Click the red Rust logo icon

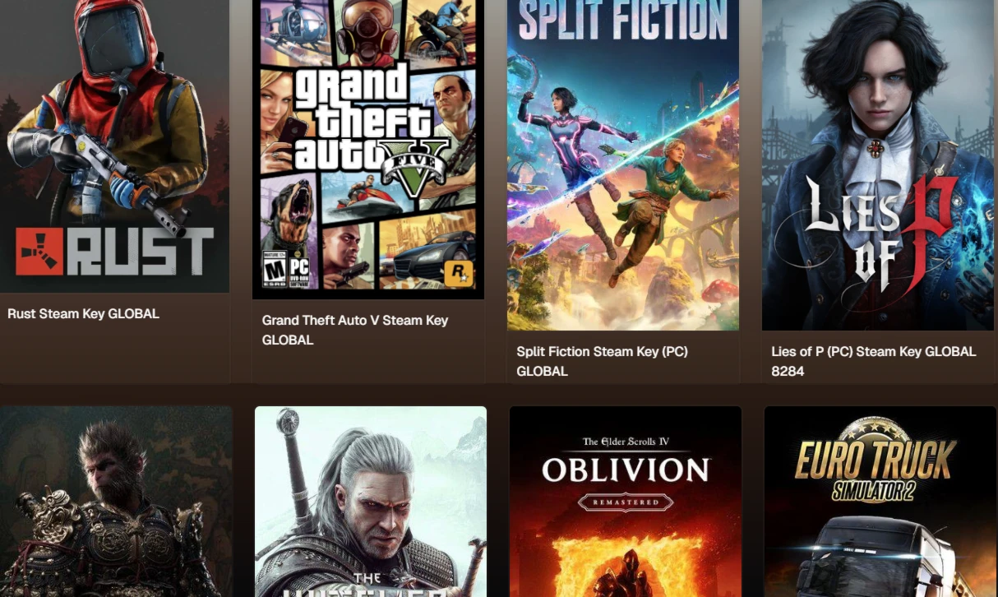39,251
